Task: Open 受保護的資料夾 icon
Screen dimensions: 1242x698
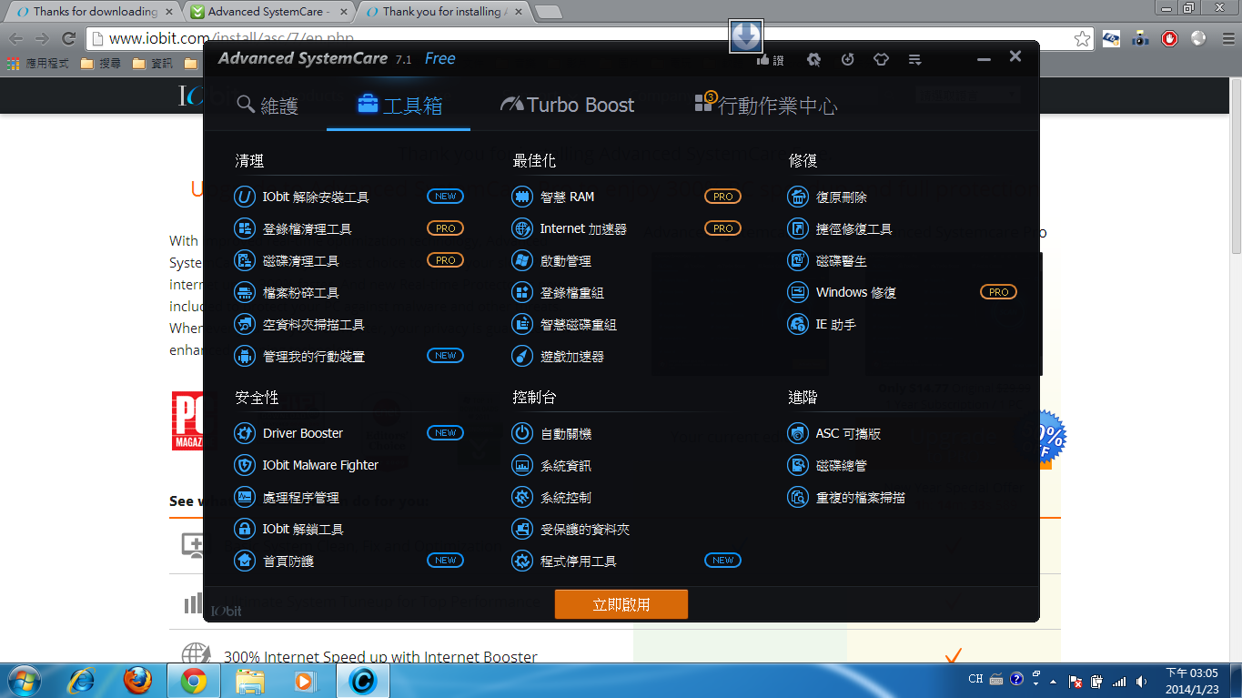Action: (521, 529)
